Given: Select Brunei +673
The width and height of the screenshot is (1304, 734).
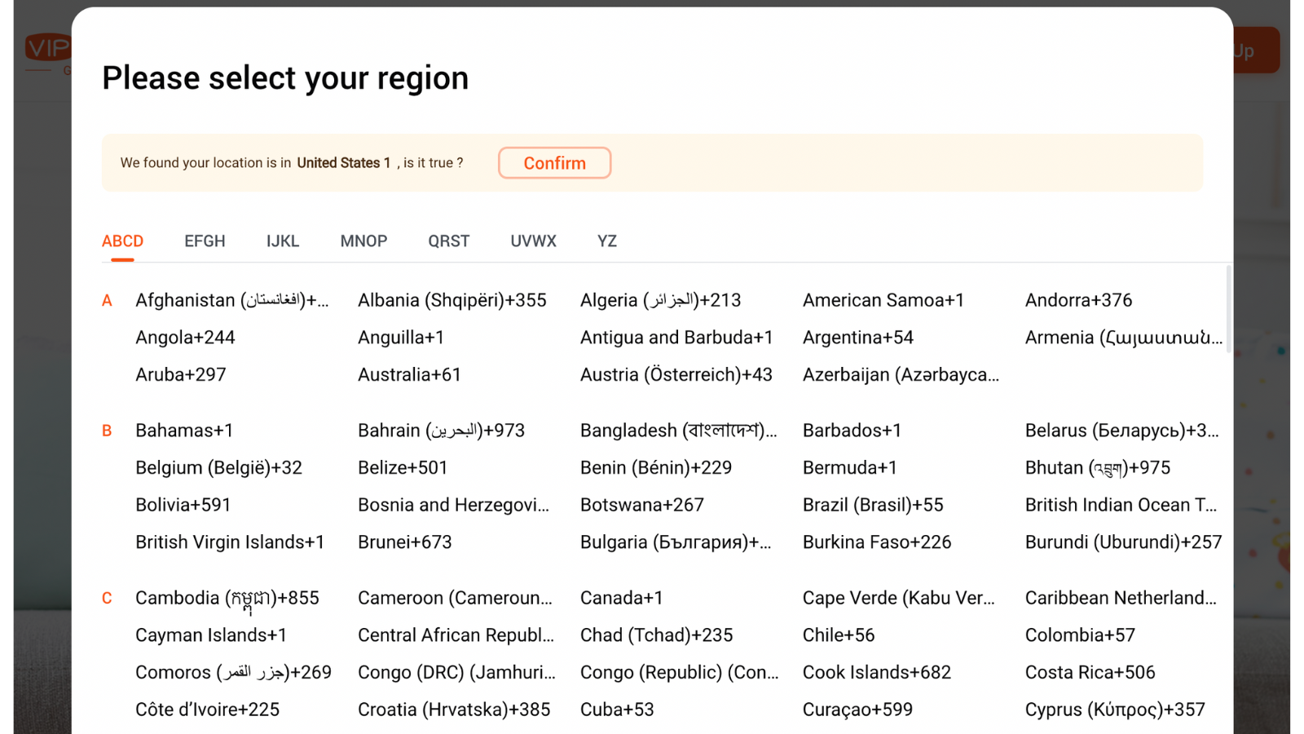Looking at the screenshot, I should click(405, 543).
